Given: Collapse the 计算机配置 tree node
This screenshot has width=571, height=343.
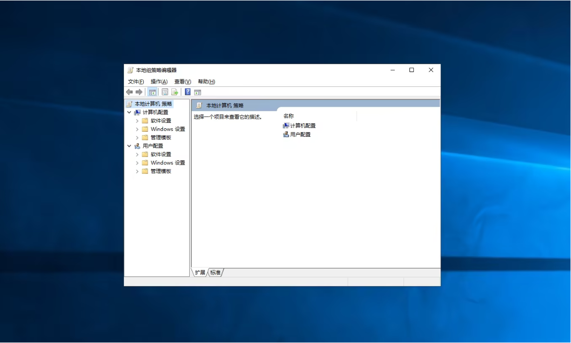Looking at the screenshot, I should point(129,113).
